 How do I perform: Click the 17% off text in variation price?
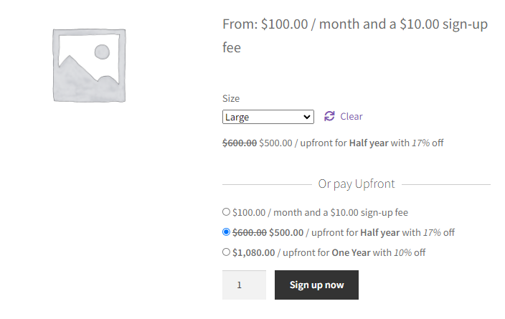tap(428, 143)
